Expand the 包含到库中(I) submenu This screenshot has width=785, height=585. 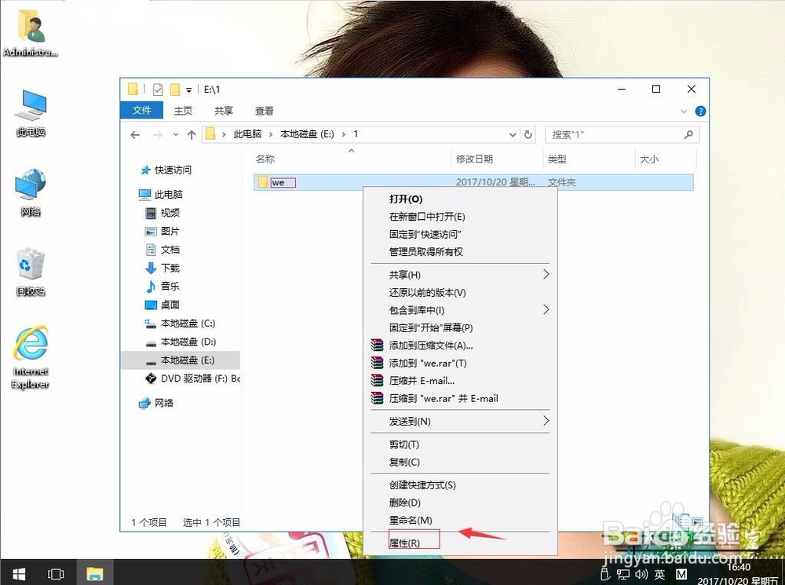pos(546,310)
